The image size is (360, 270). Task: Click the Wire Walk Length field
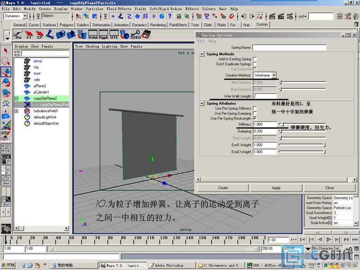[265, 96]
